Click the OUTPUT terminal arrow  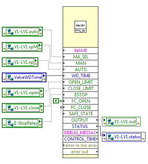click(97, 120)
